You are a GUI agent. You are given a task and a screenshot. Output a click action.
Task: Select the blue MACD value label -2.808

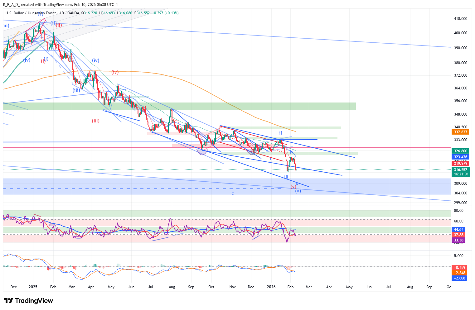click(460, 278)
